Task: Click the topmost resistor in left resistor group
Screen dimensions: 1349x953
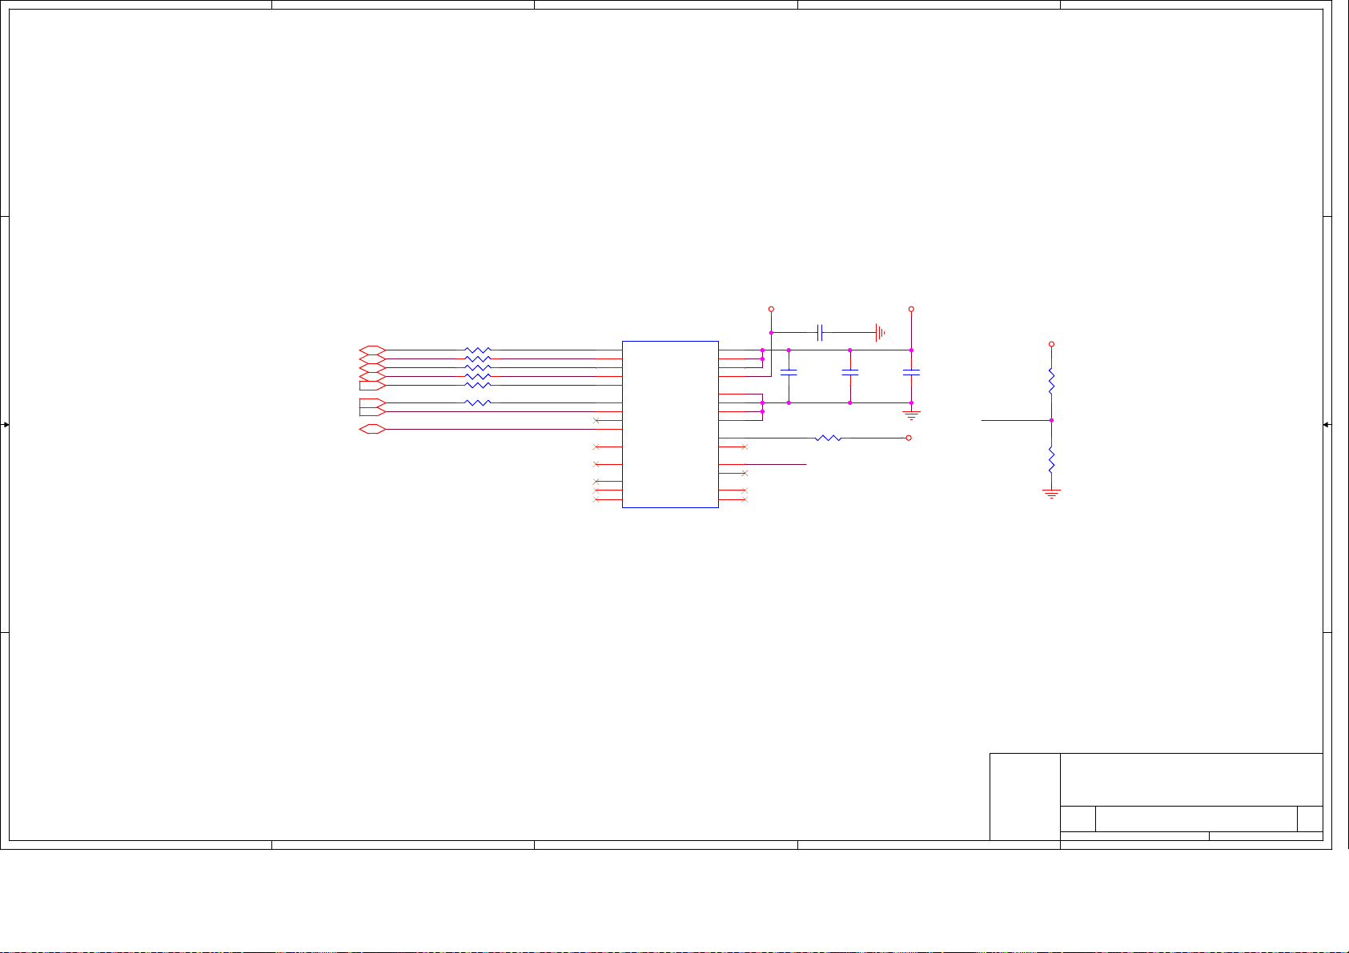Action: click(x=477, y=350)
